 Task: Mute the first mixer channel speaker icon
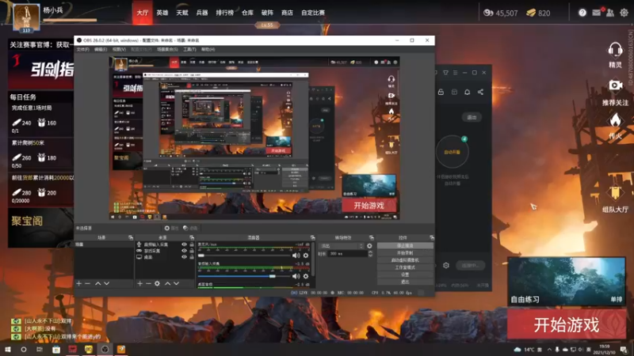pyautogui.click(x=296, y=255)
